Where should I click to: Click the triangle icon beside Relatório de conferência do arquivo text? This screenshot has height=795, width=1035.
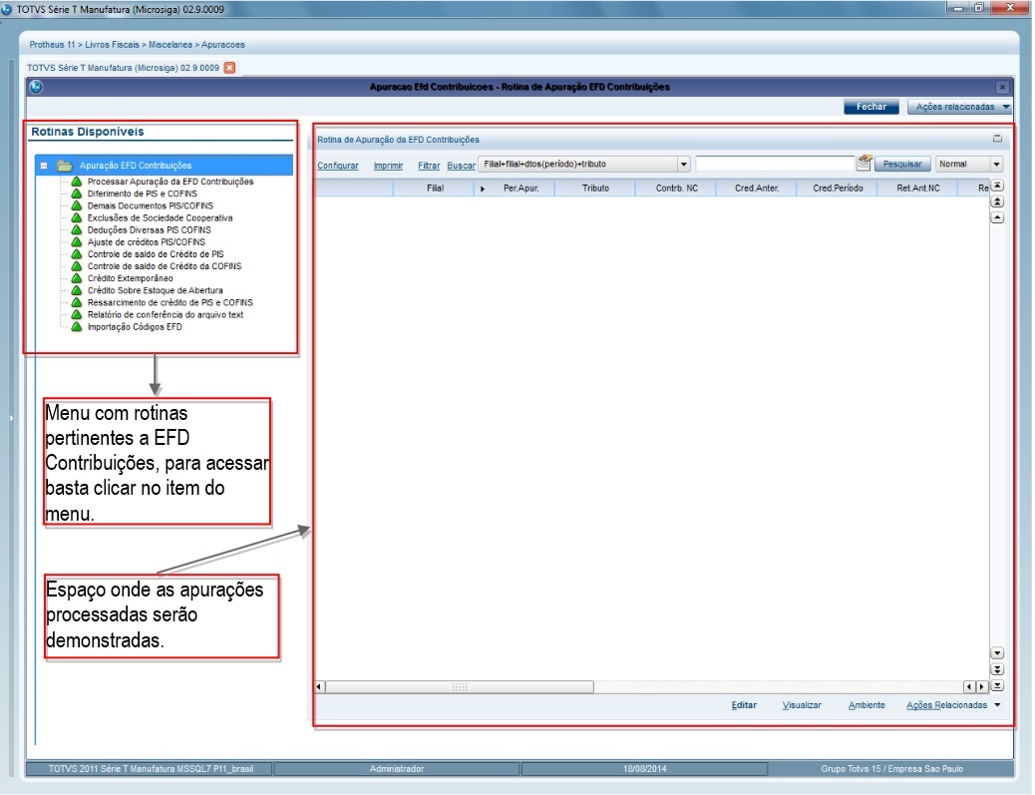coord(77,315)
